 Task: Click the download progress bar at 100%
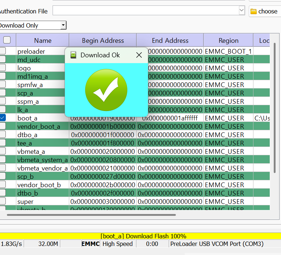pos(140,236)
